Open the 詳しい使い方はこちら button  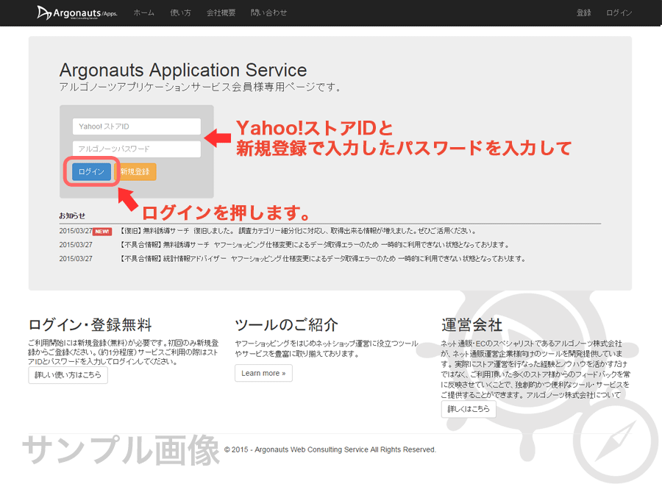pos(68,375)
